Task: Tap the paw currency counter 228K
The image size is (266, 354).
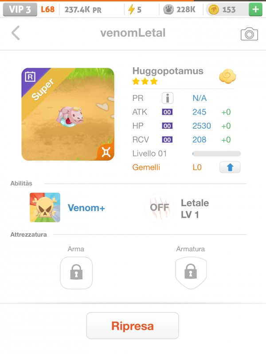Action: point(180,9)
